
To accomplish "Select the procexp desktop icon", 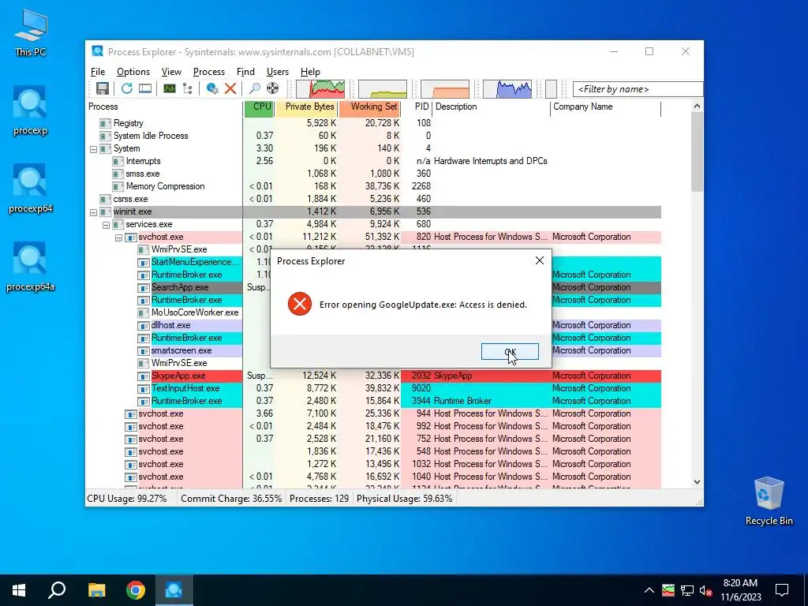I will tap(30, 110).
